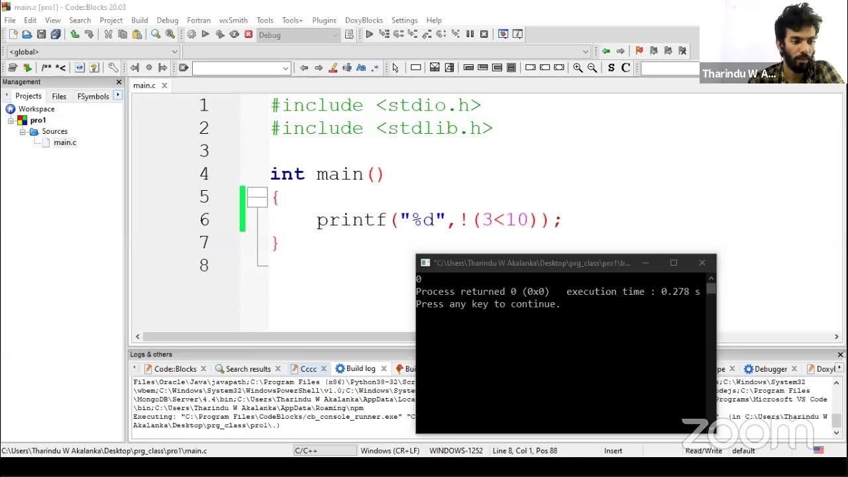Click the Windows (CR+LF) status bar field
This screenshot has height=477, width=848.
tap(390, 450)
